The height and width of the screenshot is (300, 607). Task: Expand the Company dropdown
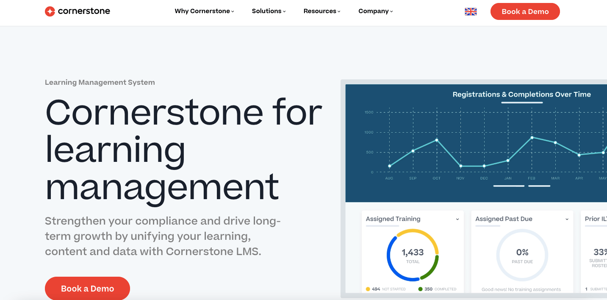tap(375, 11)
